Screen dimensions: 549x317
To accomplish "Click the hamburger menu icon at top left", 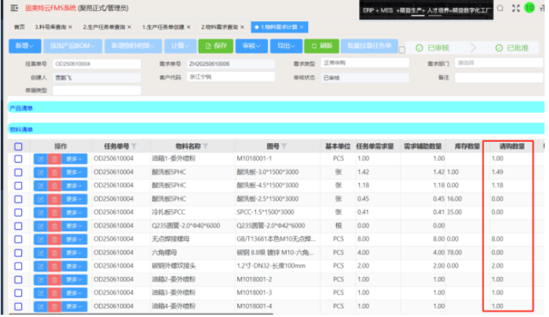I will (x=14, y=8).
